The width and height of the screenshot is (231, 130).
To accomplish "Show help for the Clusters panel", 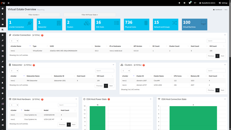I will coord(144,65).
